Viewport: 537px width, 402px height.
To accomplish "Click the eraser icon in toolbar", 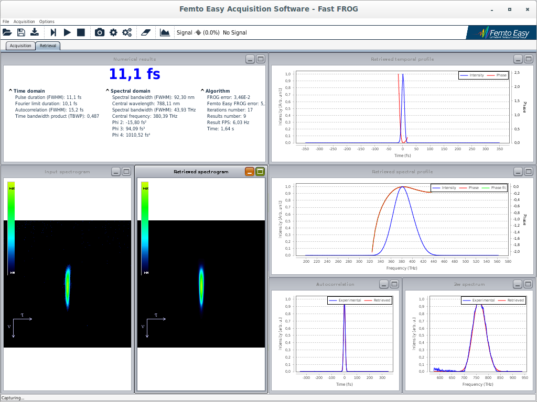I will pos(146,32).
